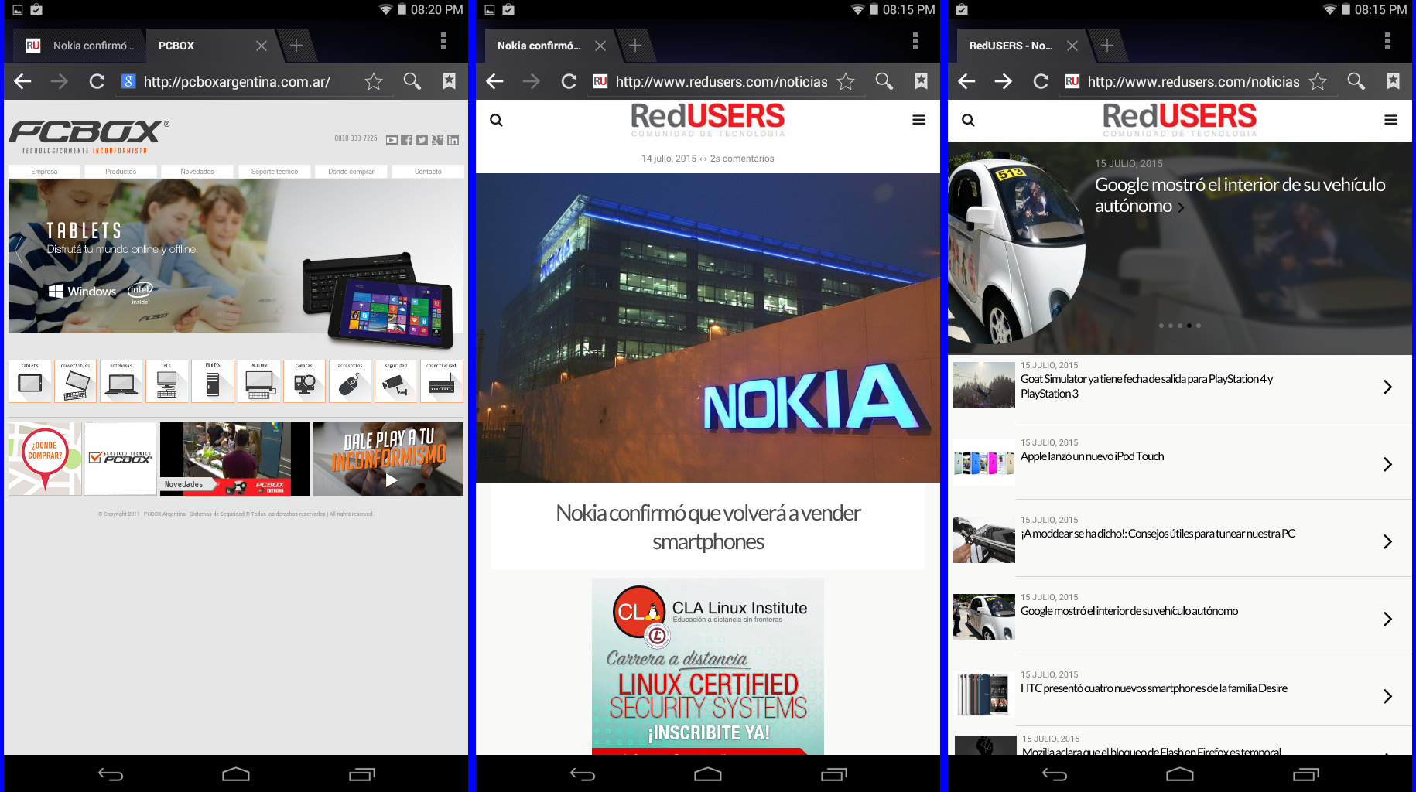
Task: Open browser overflow menu on Nokia article screen
Action: (x=915, y=41)
